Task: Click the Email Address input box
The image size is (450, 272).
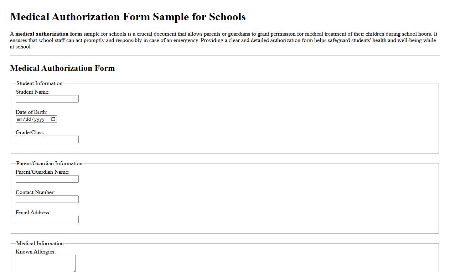Action: (x=47, y=219)
